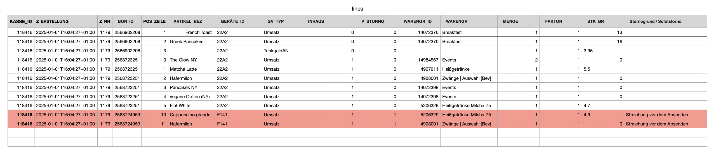This screenshot has height=153, width=716.
Task: Click the Pancakes NY cell
Action: pyautogui.click(x=183, y=87)
